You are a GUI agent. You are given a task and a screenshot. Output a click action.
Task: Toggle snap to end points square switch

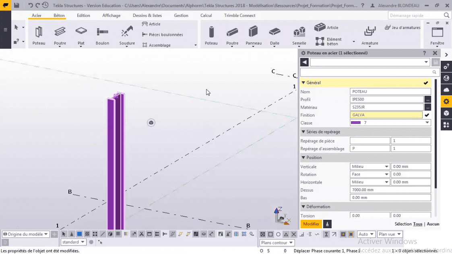pyautogui.click(x=270, y=234)
